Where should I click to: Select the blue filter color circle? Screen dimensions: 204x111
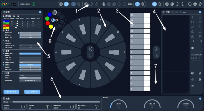pyautogui.click(x=49, y=15)
